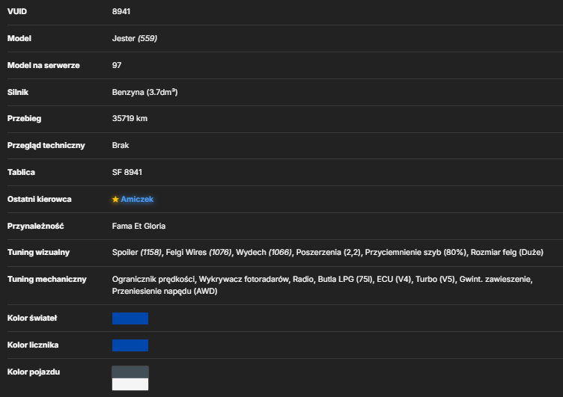Click Wykrywacz fotoradarów entry
The width and height of the screenshot is (563, 397).
(244, 279)
